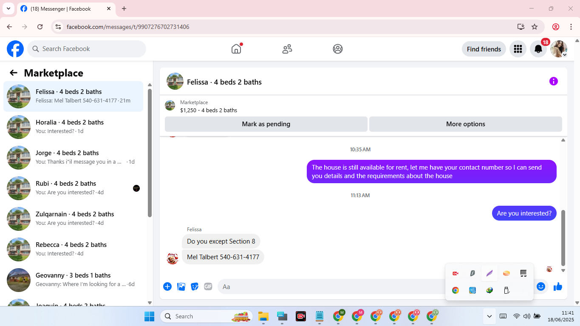Open Chrome icon in tray overflow
Image resolution: width=580 pixels, height=326 pixels.
tap(456, 290)
